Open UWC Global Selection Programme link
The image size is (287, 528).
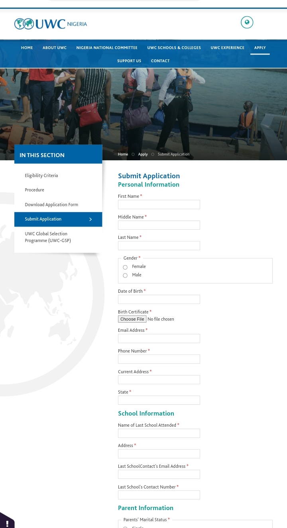[x=48, y=237]
